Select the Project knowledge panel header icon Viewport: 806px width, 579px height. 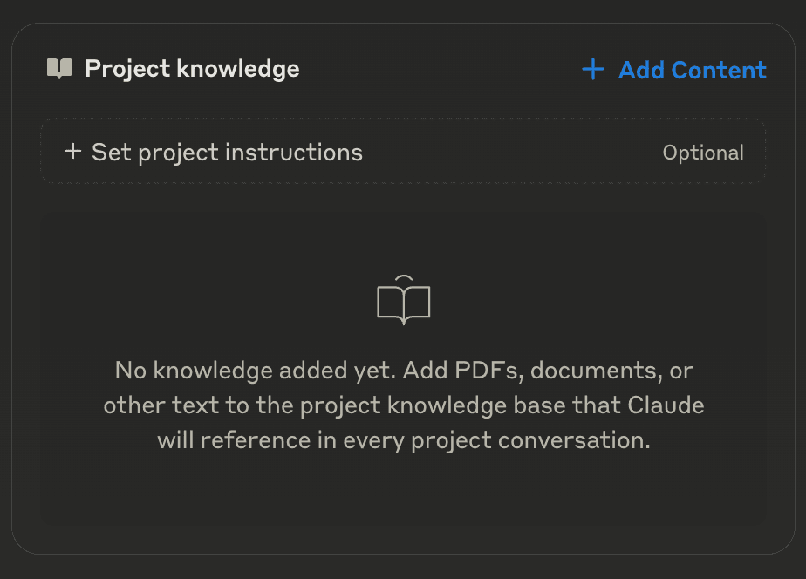[58, 69]
